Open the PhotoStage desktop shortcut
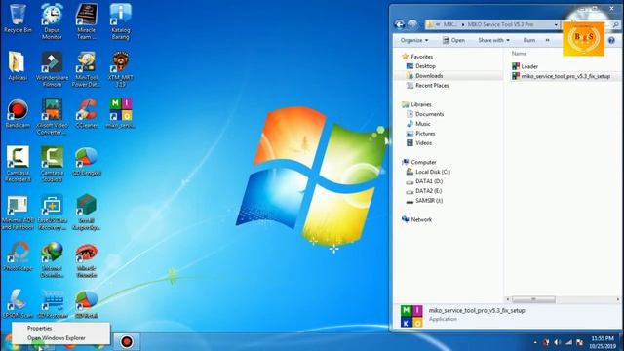Image resolution: width=624 pixels, height=351 pixels. pyautogui.click(x=18, y=256)
